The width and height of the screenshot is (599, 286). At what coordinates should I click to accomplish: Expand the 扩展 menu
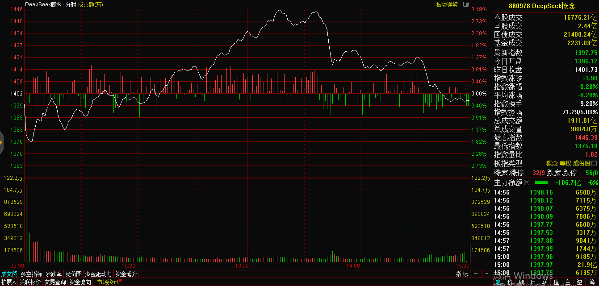coord(8,282)
